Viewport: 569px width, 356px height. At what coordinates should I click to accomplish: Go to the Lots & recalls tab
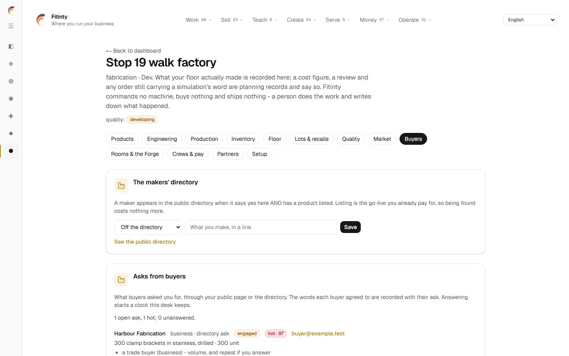pos(312,139)
